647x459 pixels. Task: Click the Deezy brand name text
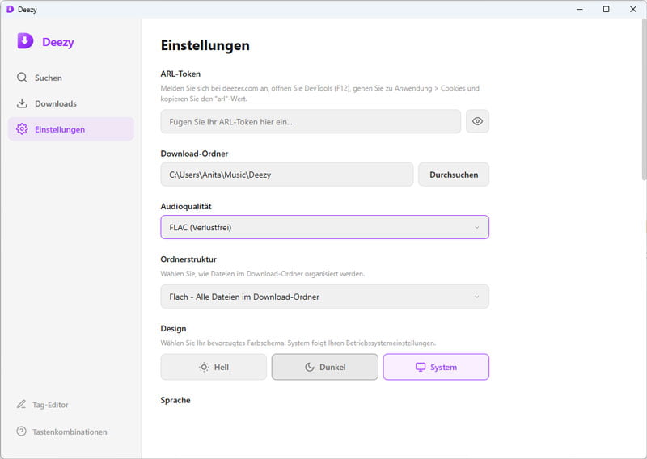tap(58, 42)
